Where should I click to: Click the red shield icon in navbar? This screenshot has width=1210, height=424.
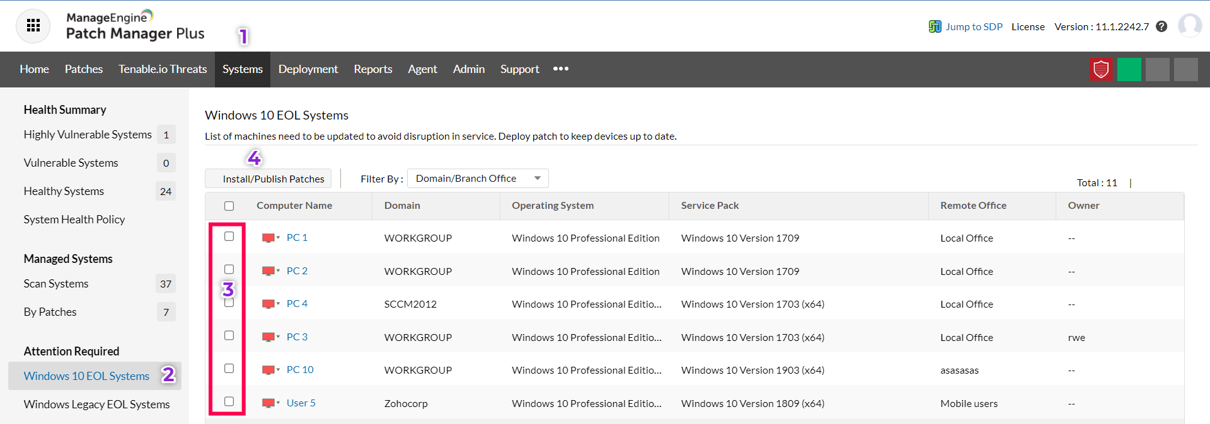pyautogui.click(x=1101, y=69)
